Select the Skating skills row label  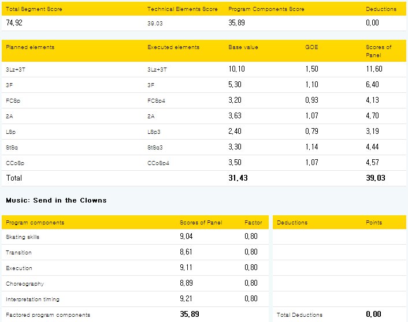pos(23,237)
